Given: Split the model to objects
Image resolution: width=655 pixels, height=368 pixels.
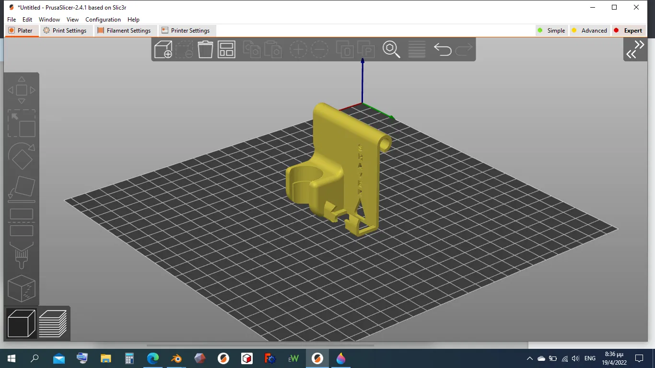Looking at the screenshot, I should (x=345, y=49).
